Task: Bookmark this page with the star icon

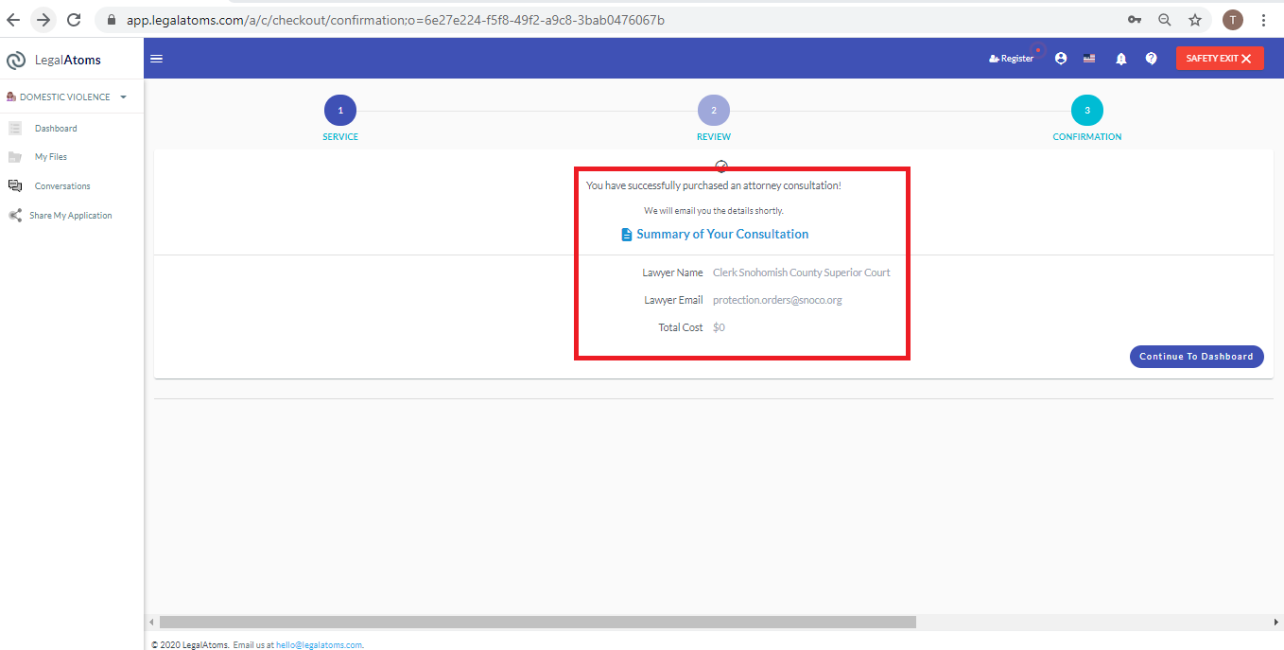Action: [x=1195, y=20]
